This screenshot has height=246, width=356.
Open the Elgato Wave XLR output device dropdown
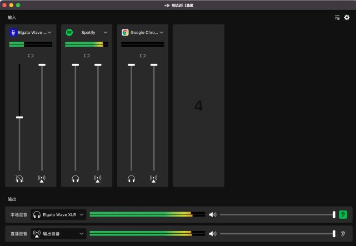58,215
